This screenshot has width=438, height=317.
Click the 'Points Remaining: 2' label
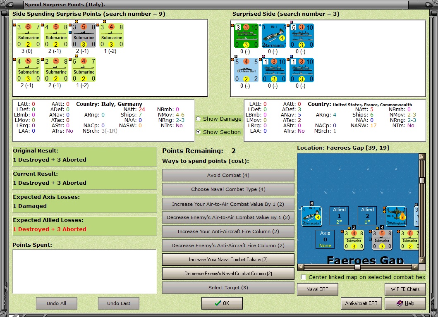199,151
